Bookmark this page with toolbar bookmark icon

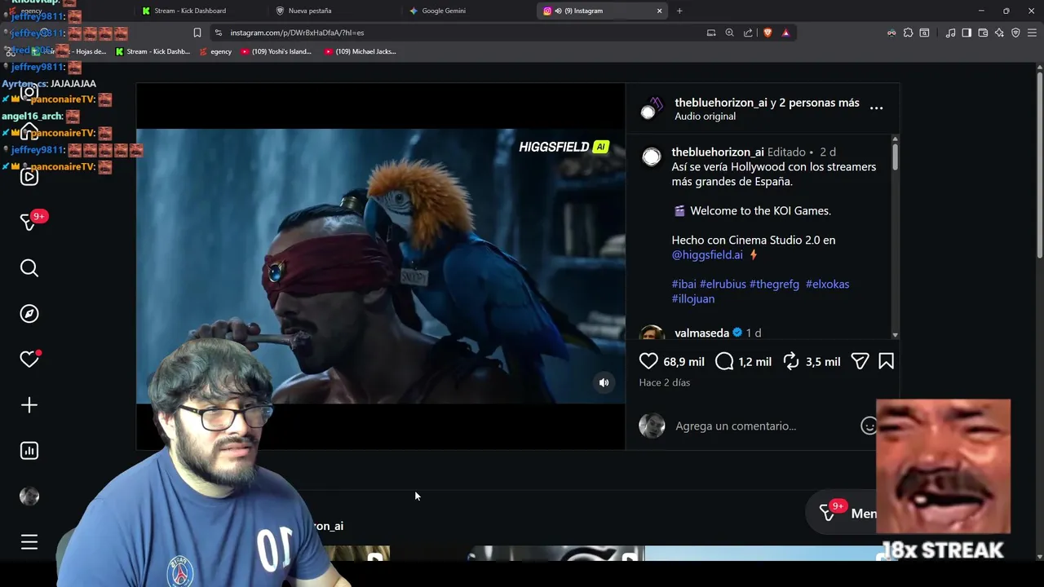197,33
